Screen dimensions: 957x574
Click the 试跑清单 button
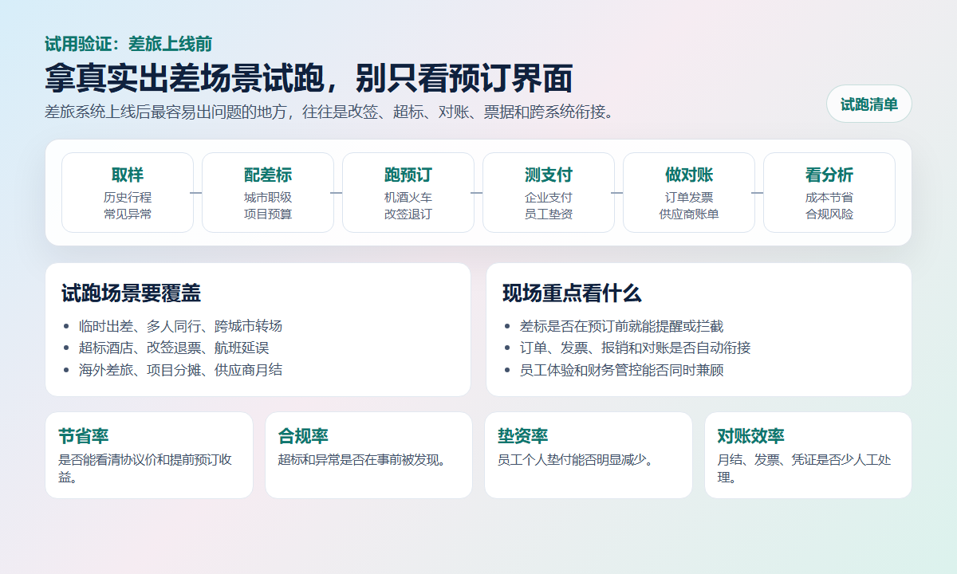click(868, 104)
